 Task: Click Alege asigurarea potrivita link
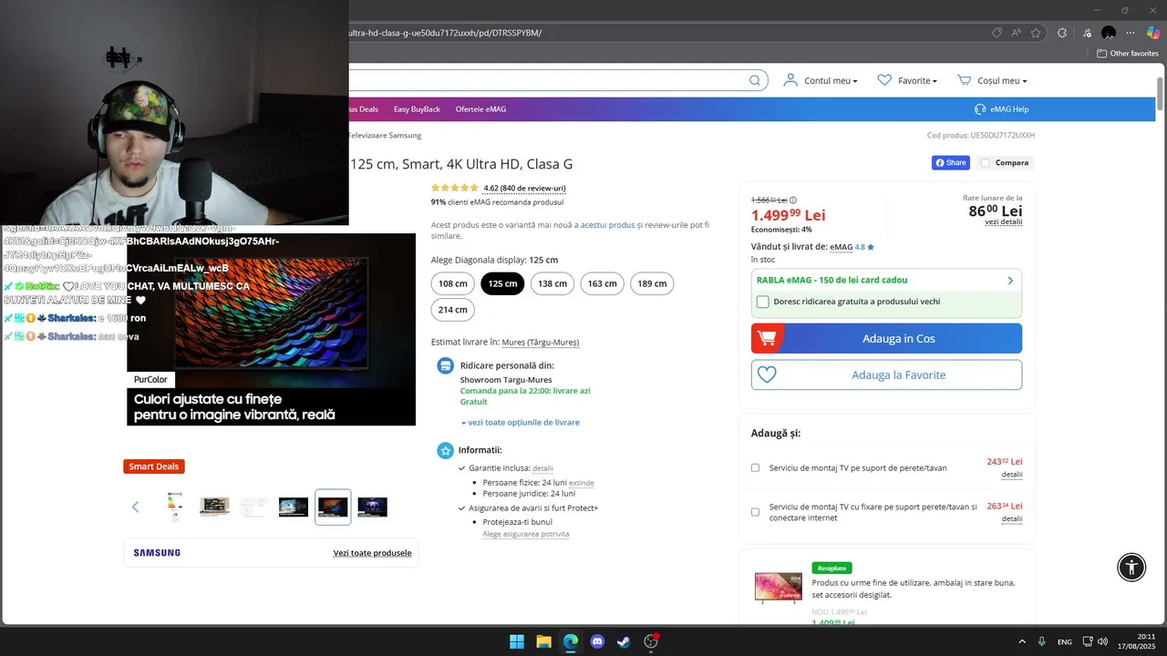526,534
